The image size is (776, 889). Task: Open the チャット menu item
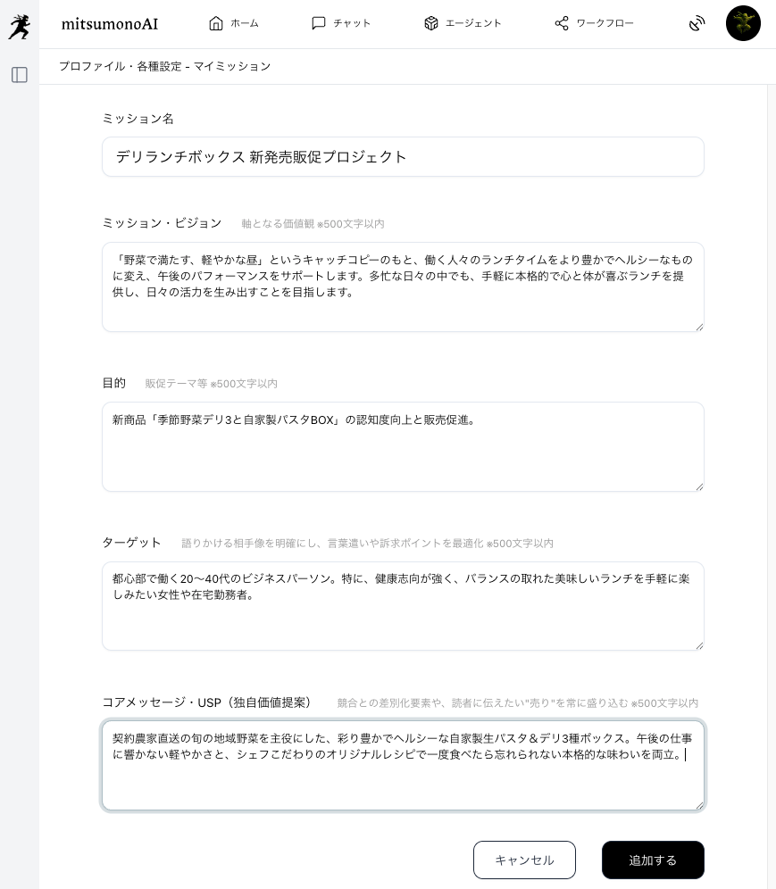352,23
